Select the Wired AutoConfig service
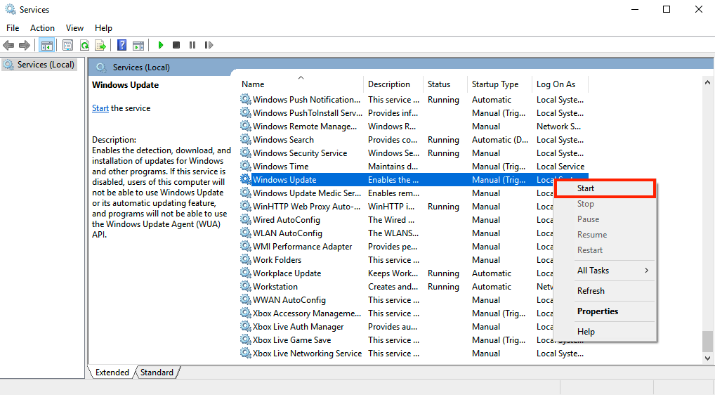Viewport: 715px width, 395px height. [396, 219]
